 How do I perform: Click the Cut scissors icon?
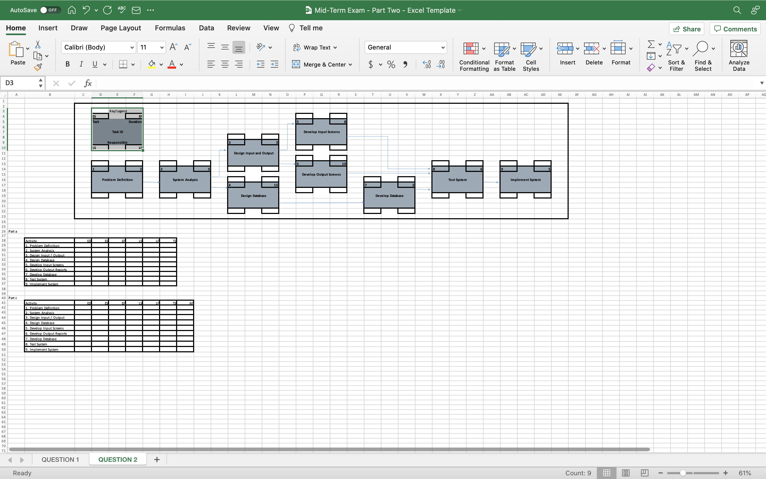pos(38,44)
